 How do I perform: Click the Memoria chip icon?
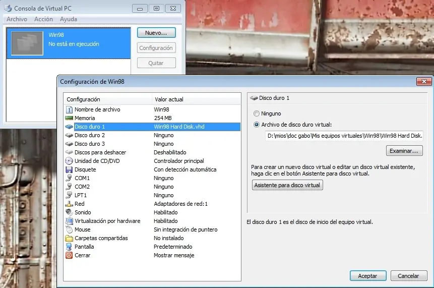coord(69,118)
